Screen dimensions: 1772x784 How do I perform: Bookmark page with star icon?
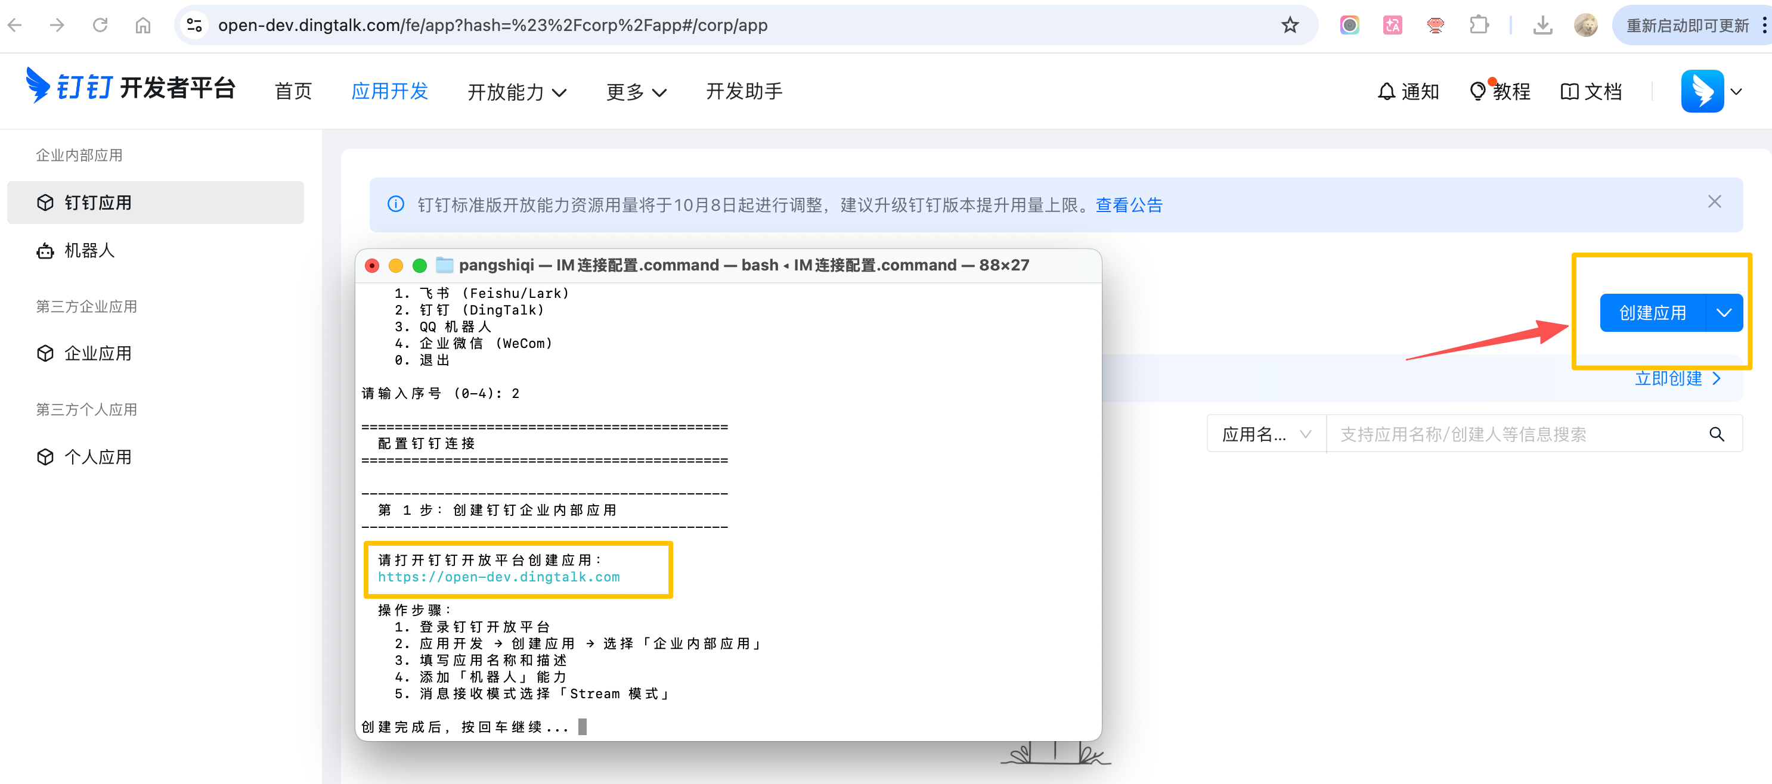(1289, 26)
